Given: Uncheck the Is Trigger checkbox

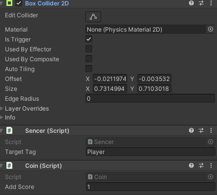Looking at the screenshot, I should (89, 39).
